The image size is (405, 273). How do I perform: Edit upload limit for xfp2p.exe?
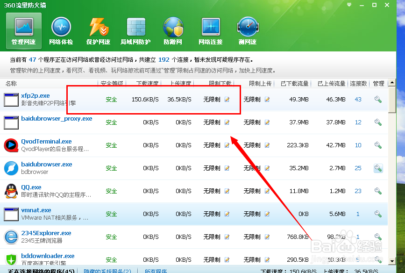pyautogui.click(x=267, y=99)
